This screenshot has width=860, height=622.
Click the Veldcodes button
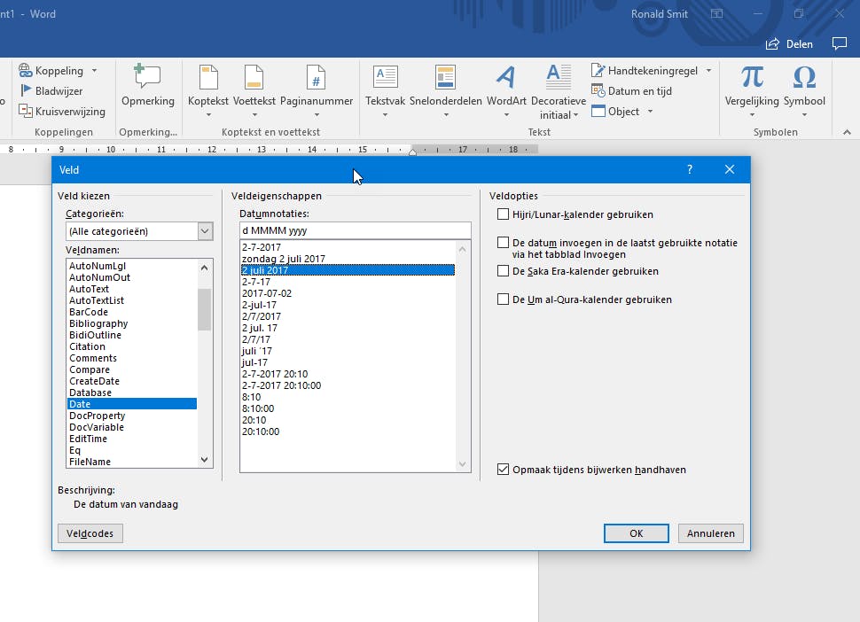90,533
